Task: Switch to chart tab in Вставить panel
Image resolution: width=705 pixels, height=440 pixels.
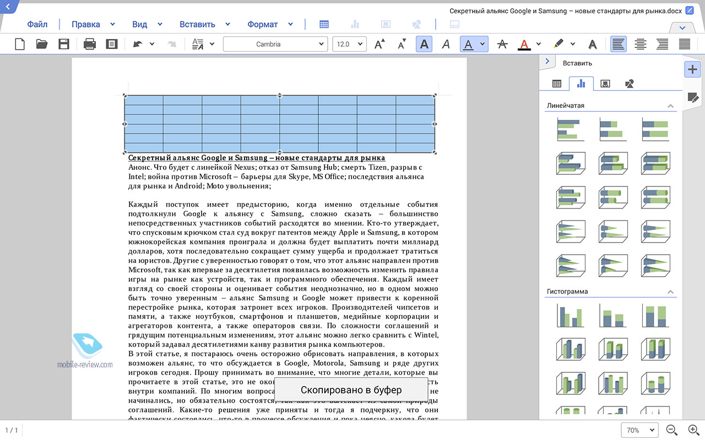Action: [x=581, y=84]
